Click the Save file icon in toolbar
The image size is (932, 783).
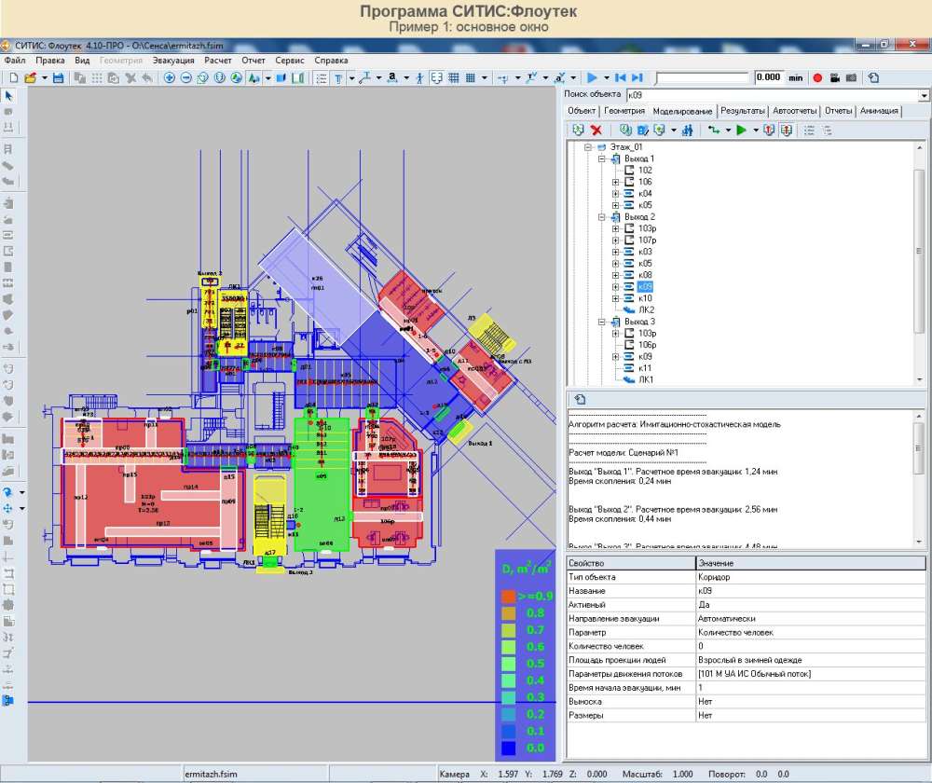click(x=59, y=78)
